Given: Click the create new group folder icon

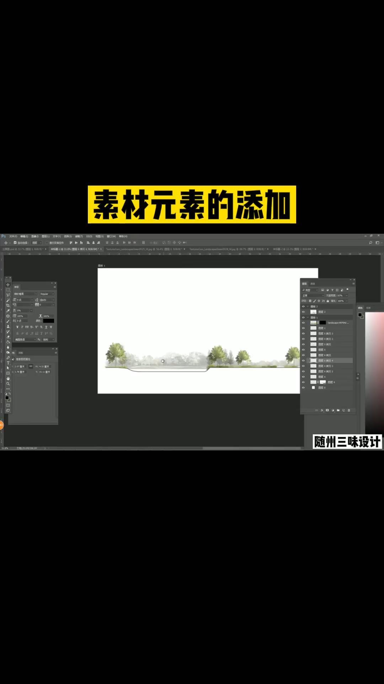Looking at the screenshot, I should click(338, 410).
